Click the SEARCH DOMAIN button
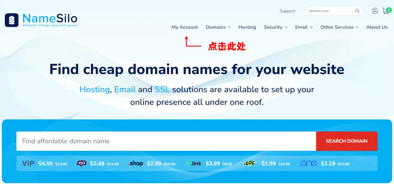 pos(347,141)
